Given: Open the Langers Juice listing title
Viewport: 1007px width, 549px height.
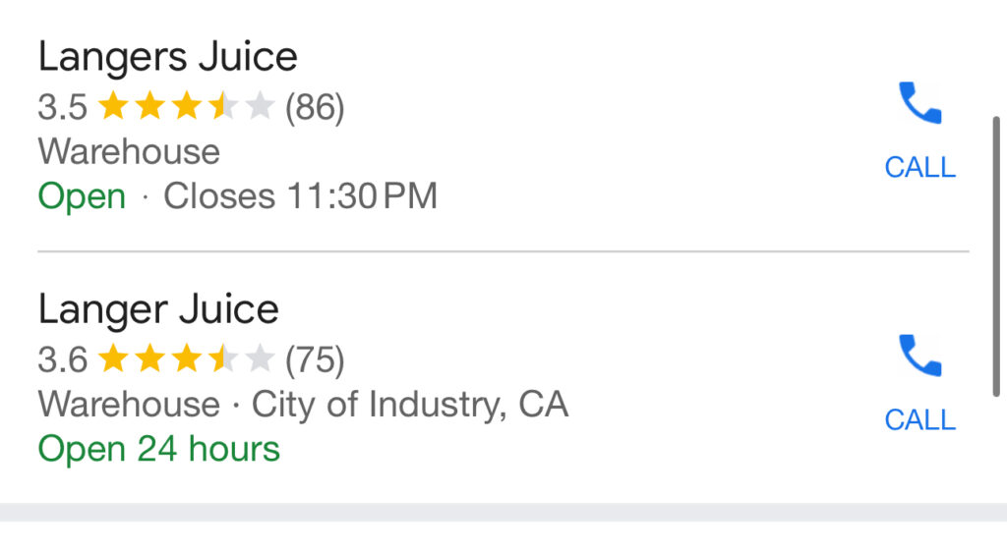Looking at the screenshot, I should pyautogui.click(x=167, y=57).
